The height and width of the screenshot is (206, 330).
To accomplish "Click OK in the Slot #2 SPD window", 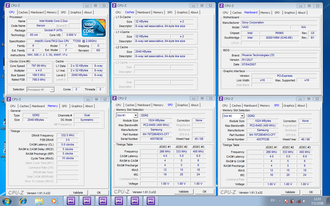I will [311, 192].
